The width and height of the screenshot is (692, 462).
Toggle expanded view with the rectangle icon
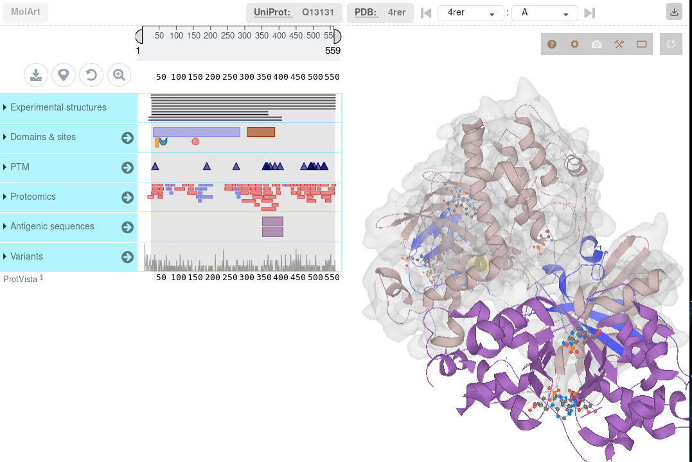point(641,44)
